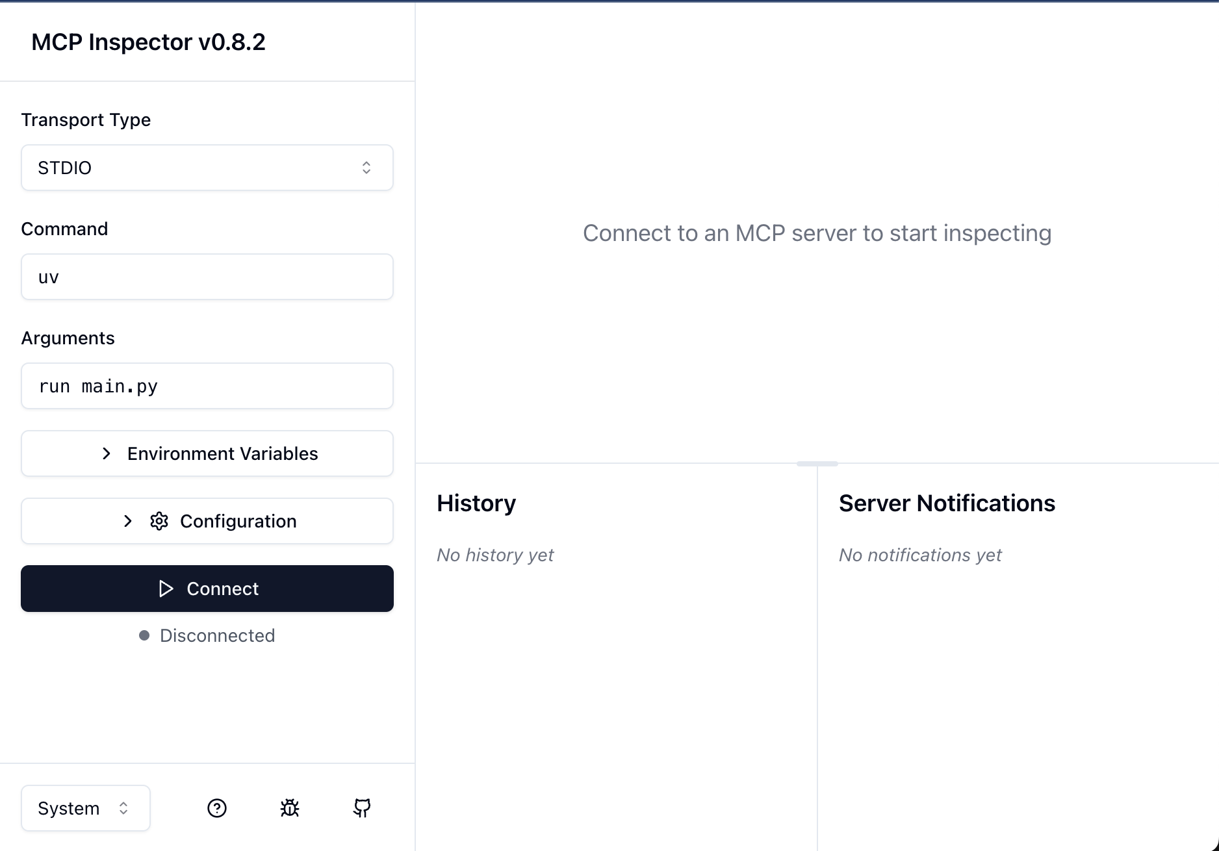Open the System theme selector
This screenshot has height=851, width=1219.
coord(85,808)
